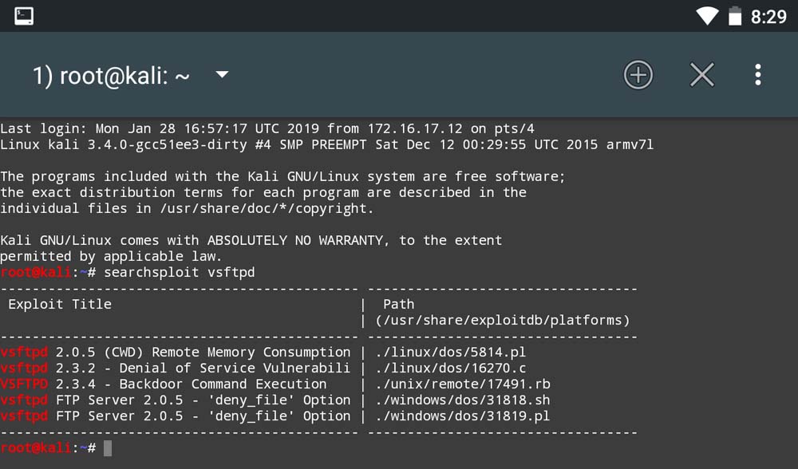The image size is (798, 469).
Task: Tap the Path column header
Action: (x=398, y=304)
